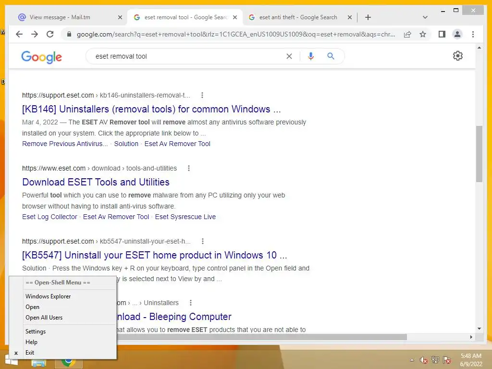Viewport: 492px width, 369px height.
Task: Click the lock icon for site info
Action: [69, 34]
